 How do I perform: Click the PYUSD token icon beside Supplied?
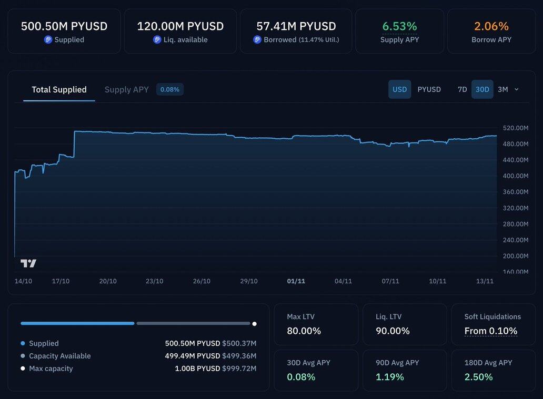pos(48,40)
